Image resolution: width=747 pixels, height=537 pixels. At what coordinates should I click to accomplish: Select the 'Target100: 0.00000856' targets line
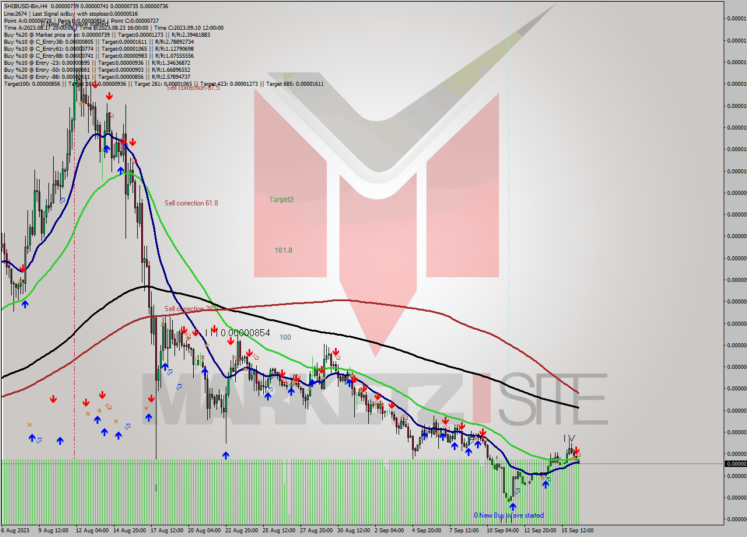[x=163, y=83]
